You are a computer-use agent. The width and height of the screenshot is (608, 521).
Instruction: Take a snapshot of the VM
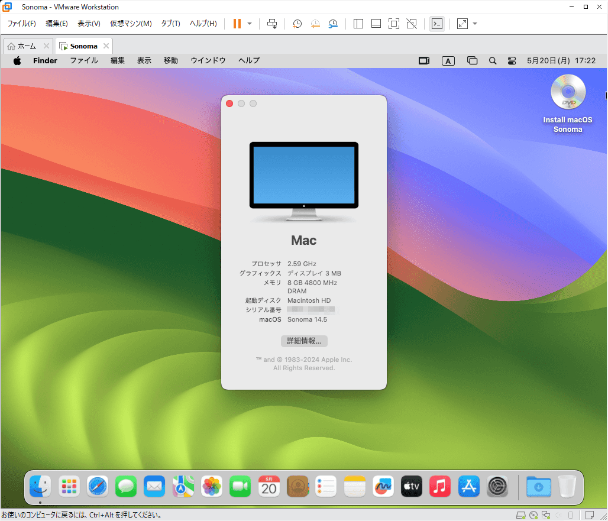coord(297,24)
